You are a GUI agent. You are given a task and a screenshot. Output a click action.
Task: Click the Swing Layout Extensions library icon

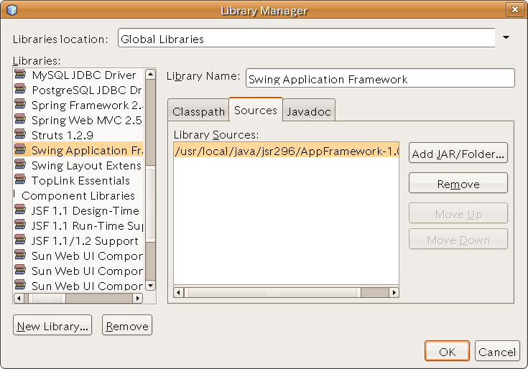[22, 166]
